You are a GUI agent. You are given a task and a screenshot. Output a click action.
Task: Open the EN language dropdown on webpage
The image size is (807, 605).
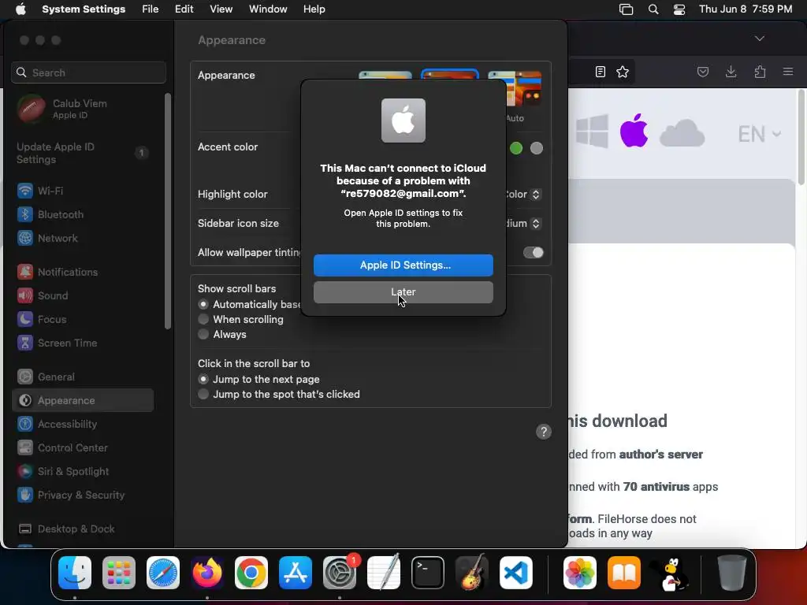click(759, 134)
